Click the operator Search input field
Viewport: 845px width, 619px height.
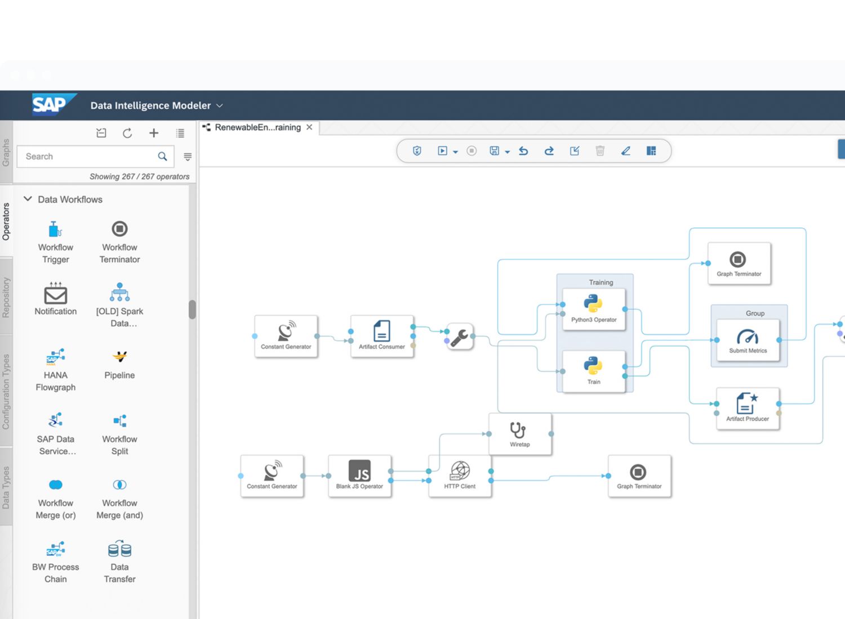(x=90, y=156)
